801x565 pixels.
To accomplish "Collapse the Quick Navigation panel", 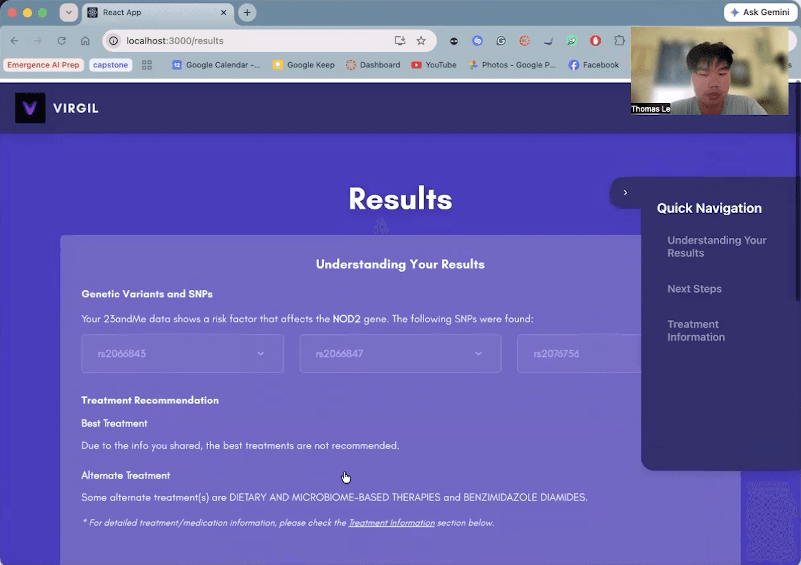I will [625, 192].
